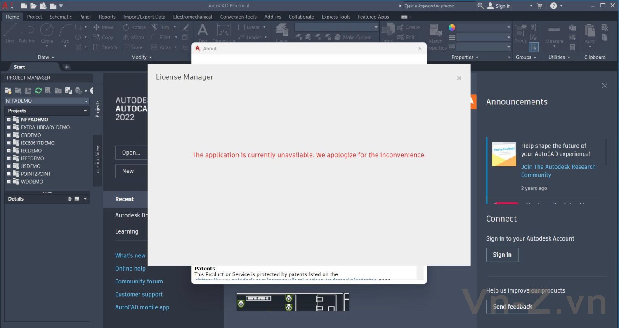Click the object color wheel swatch

pyautogui.click(x=452, y=27)
